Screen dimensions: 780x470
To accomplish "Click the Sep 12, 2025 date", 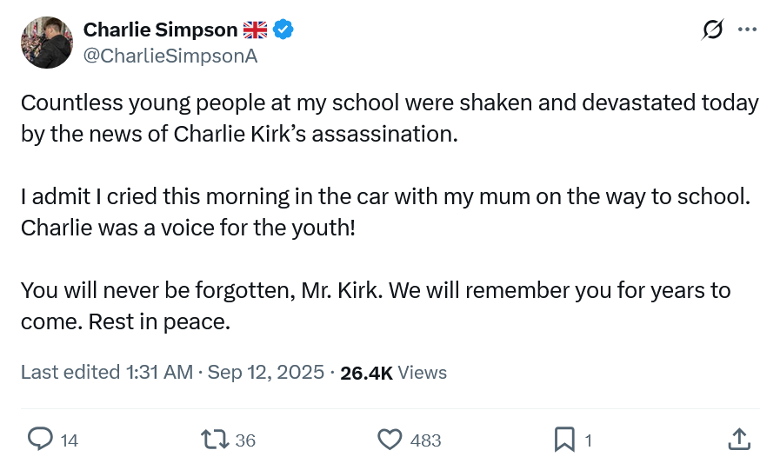I will 265,372.
